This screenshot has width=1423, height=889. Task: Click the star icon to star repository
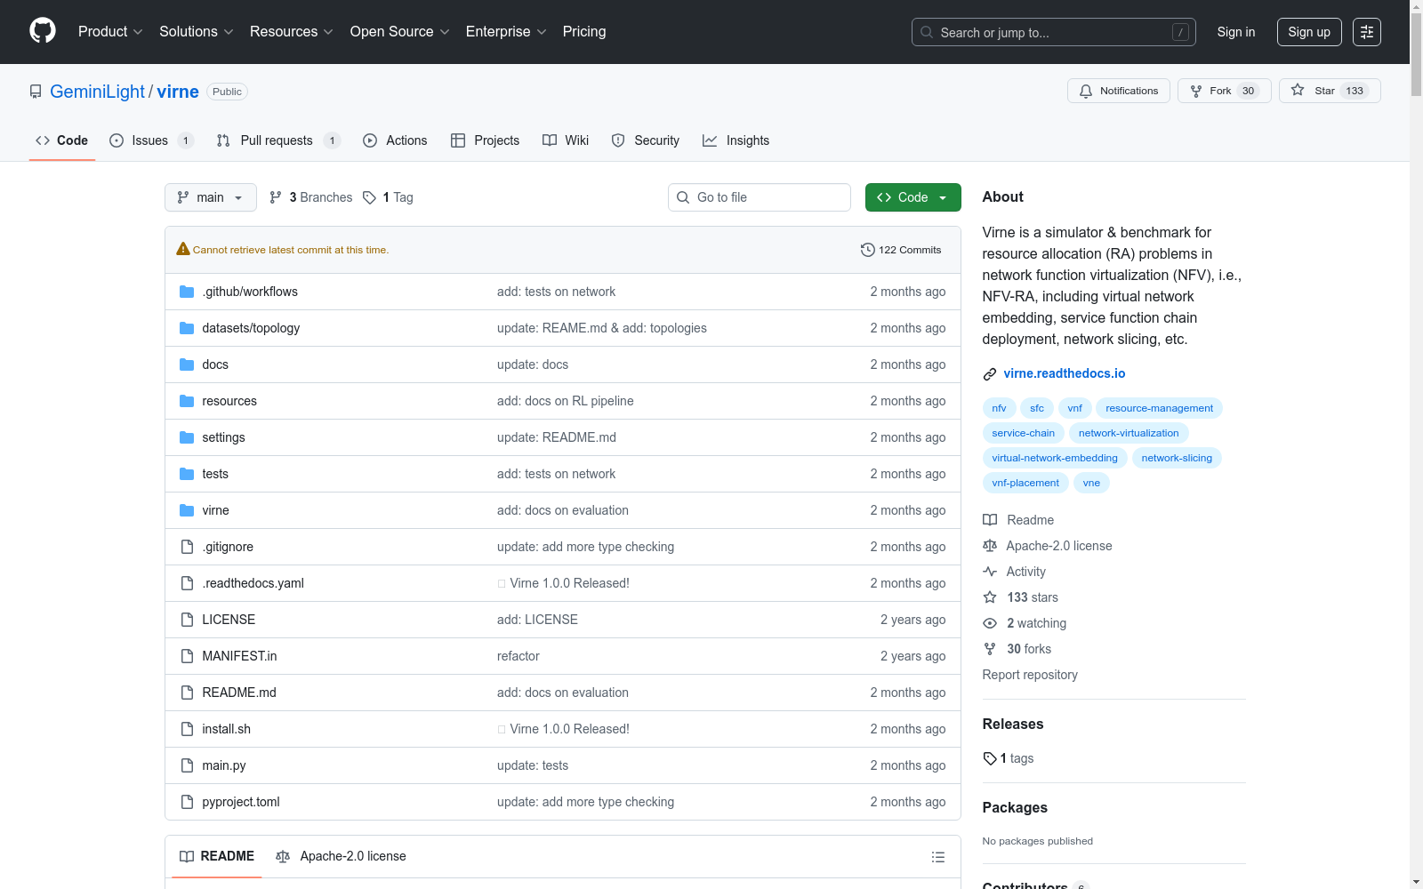(1298, 91)
